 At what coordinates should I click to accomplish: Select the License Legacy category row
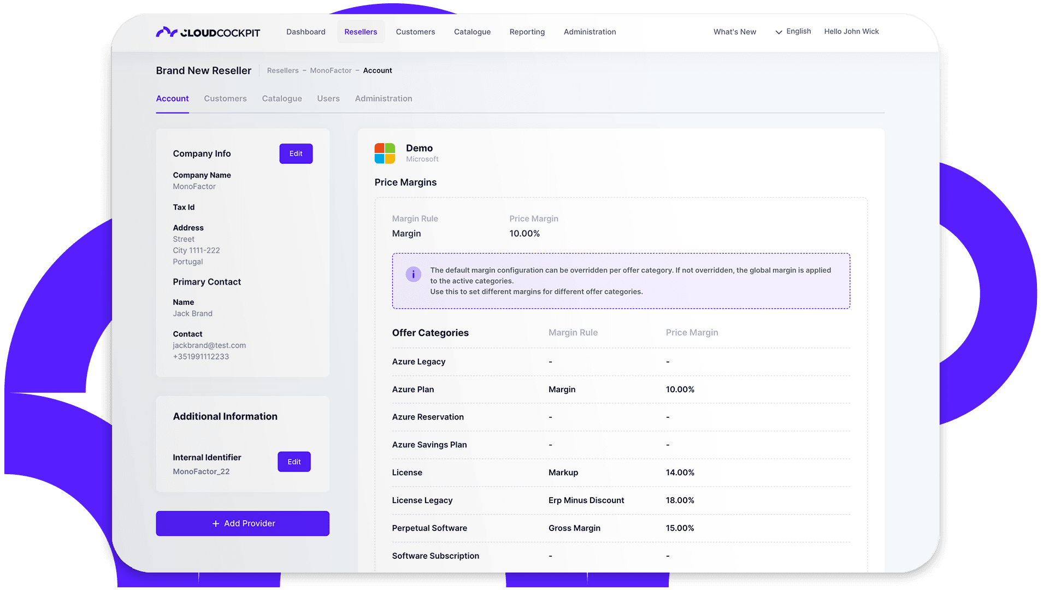point(422,500)
